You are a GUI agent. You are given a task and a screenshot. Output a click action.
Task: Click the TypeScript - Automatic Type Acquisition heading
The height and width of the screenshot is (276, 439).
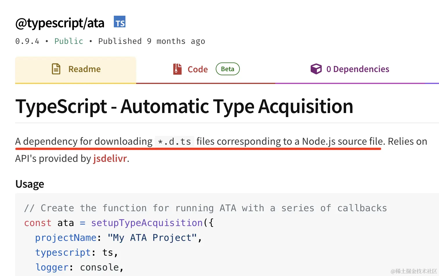184,106
